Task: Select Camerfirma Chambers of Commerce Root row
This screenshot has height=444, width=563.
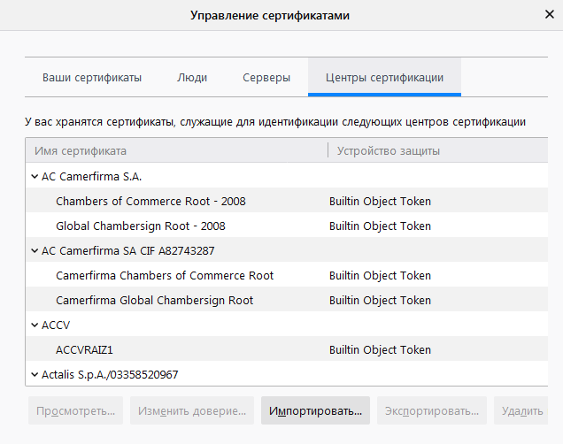Action: (x=165, y=276)
